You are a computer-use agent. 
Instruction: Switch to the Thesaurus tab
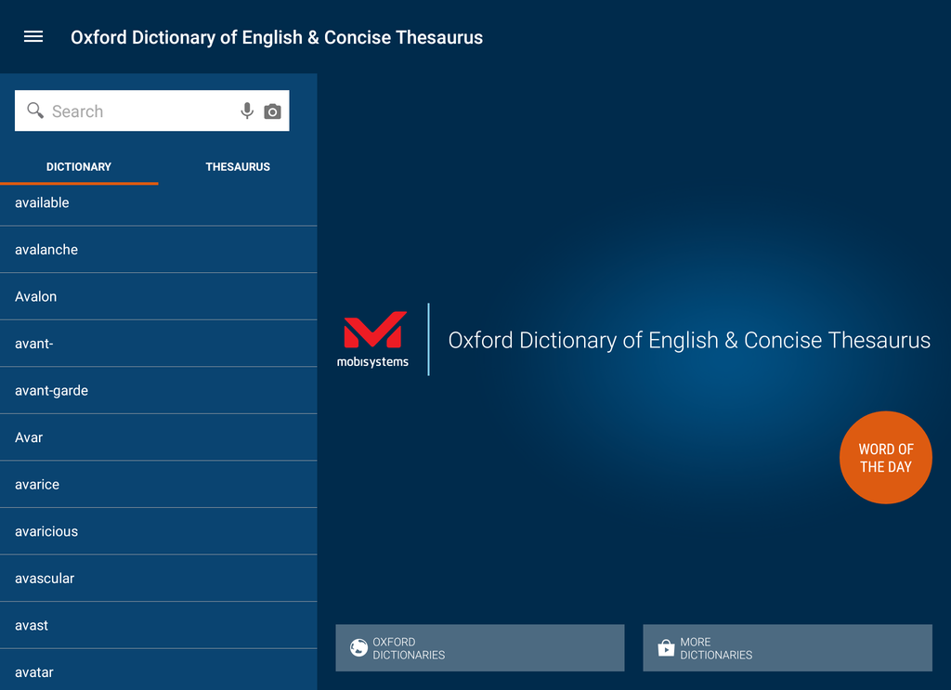click(x=238, y=167)
